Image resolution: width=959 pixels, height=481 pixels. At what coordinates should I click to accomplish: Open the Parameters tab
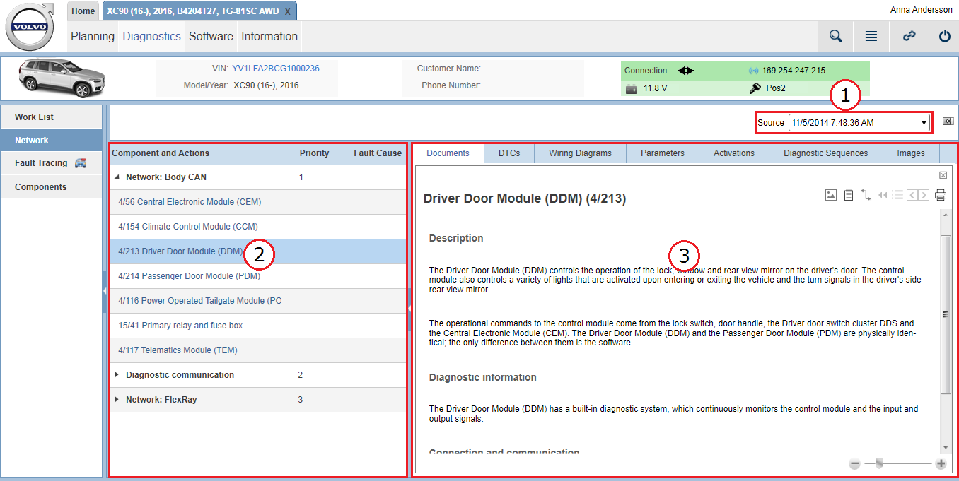point(663,153)
